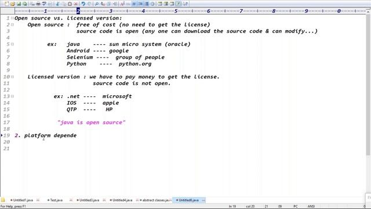The image size is (371, 209).
Task: Click the Font settings 'A' icon
Action: tap(122, 4)
